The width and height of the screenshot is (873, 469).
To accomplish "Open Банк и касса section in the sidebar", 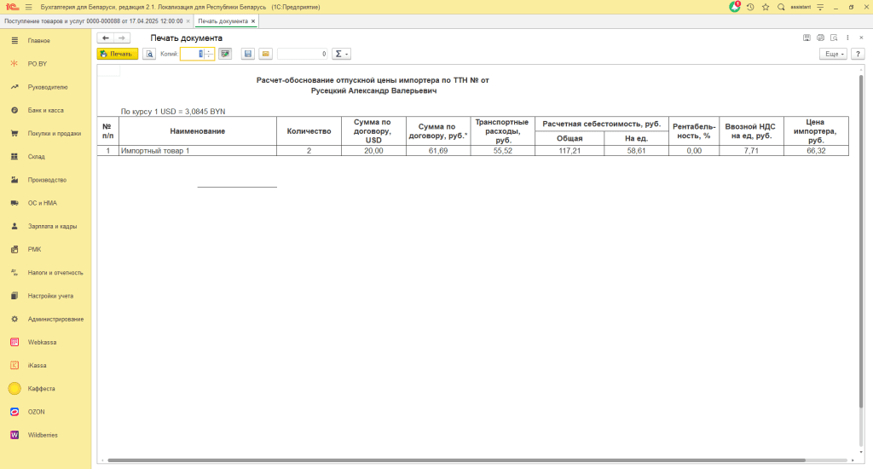I will click(46, 110).
